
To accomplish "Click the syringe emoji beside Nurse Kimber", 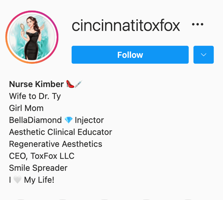I will coord(78,84).
